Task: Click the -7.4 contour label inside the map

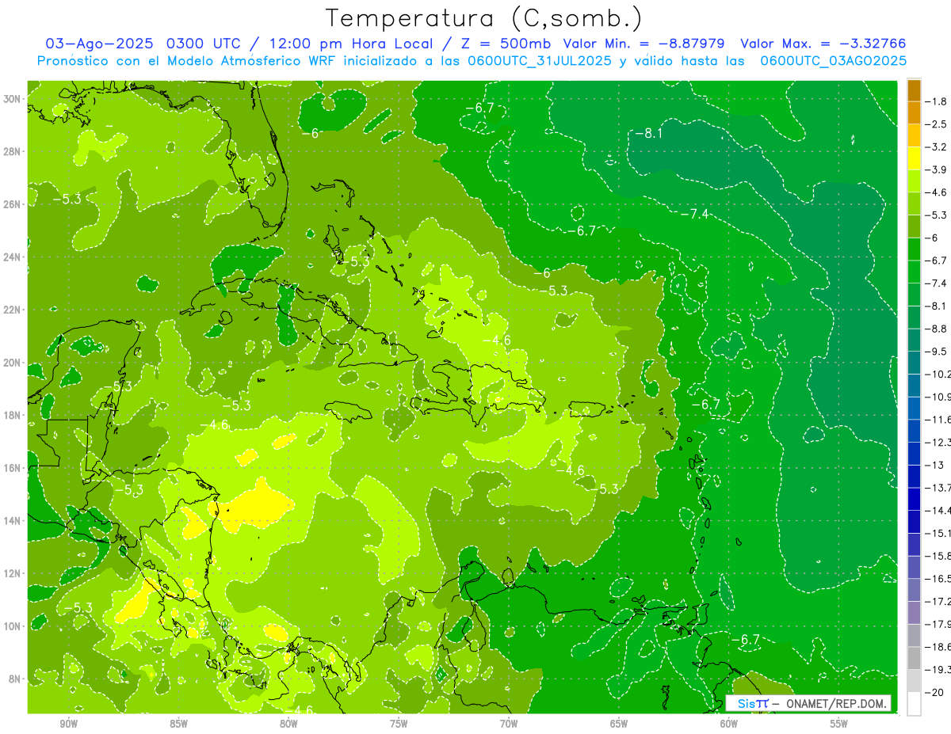Action: (694, 215)
